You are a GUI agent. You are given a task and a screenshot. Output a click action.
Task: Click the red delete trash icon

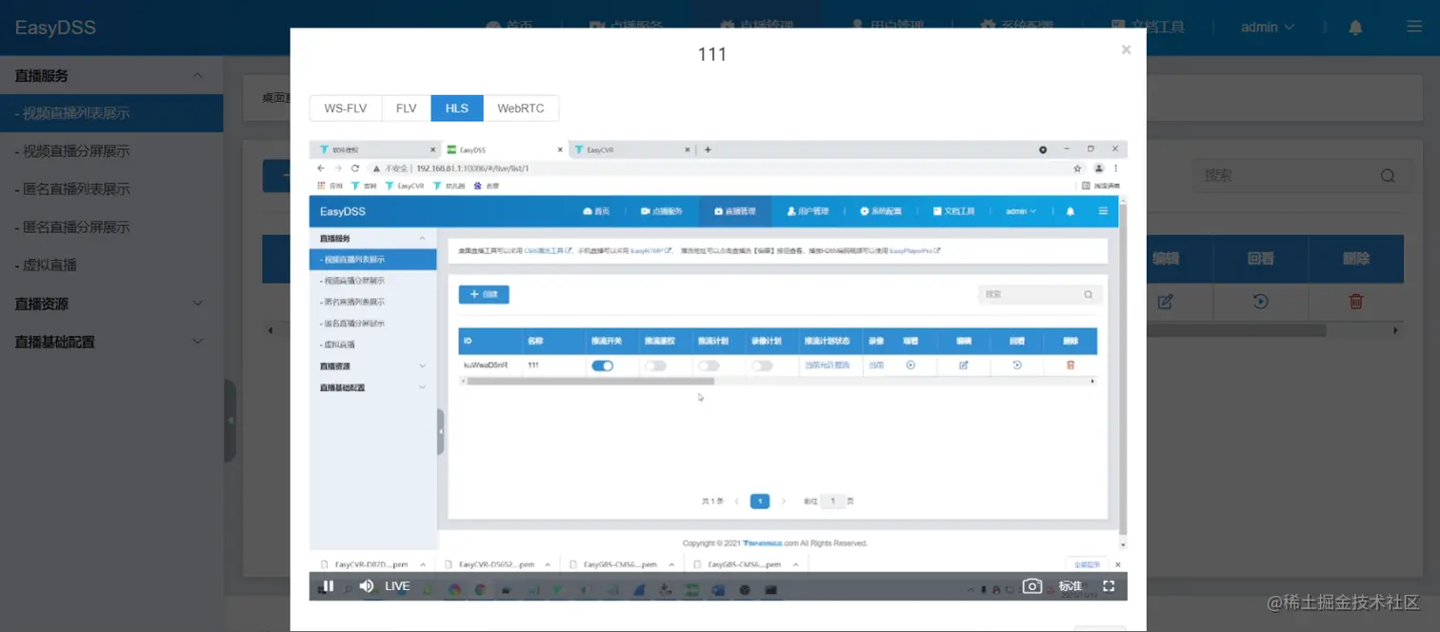(x=1356, y=302)
